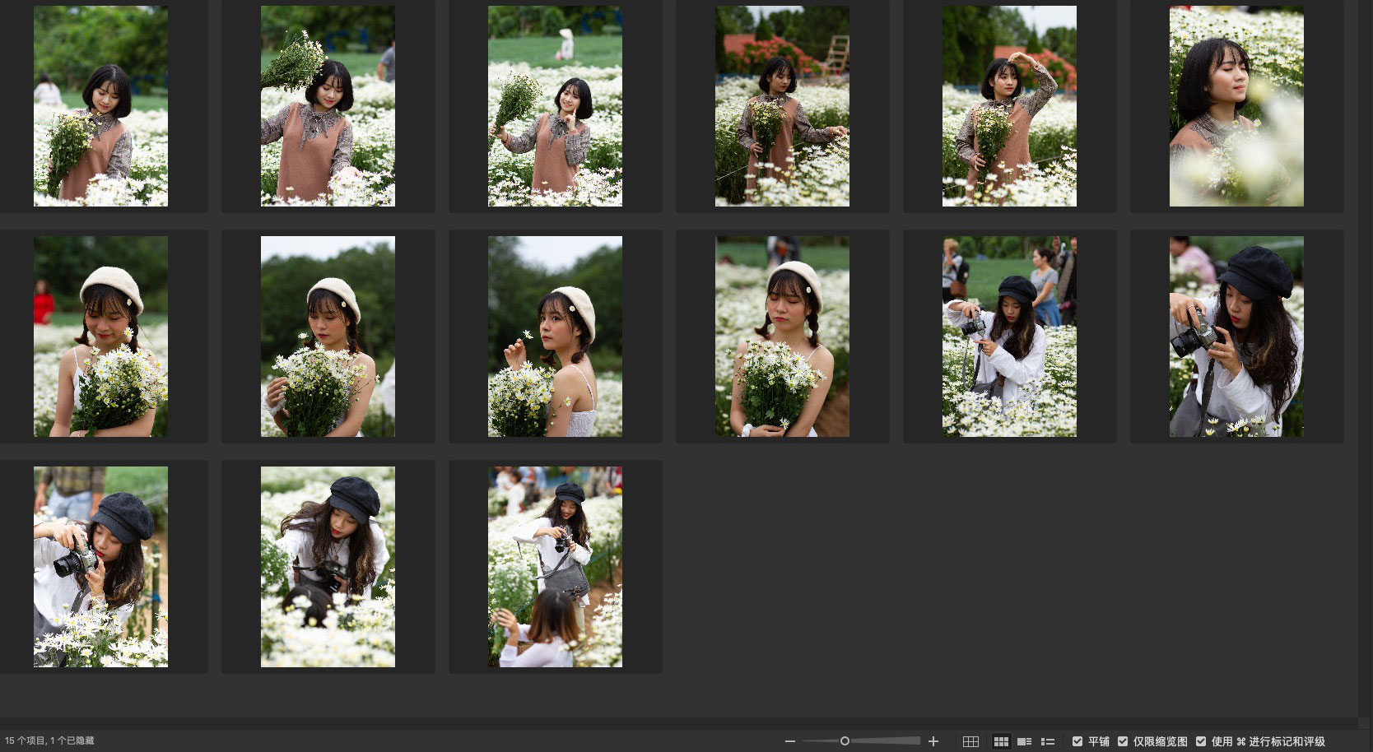Select photo of girl raising bouquet over shoulder
The image size is (1373, 752).
[328, 106]
